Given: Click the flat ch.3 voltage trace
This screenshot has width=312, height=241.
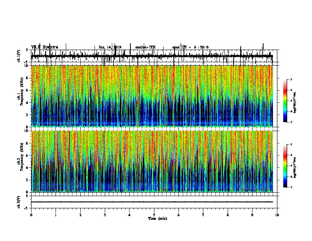Looking at the screenshot, I should coord(152,202).
